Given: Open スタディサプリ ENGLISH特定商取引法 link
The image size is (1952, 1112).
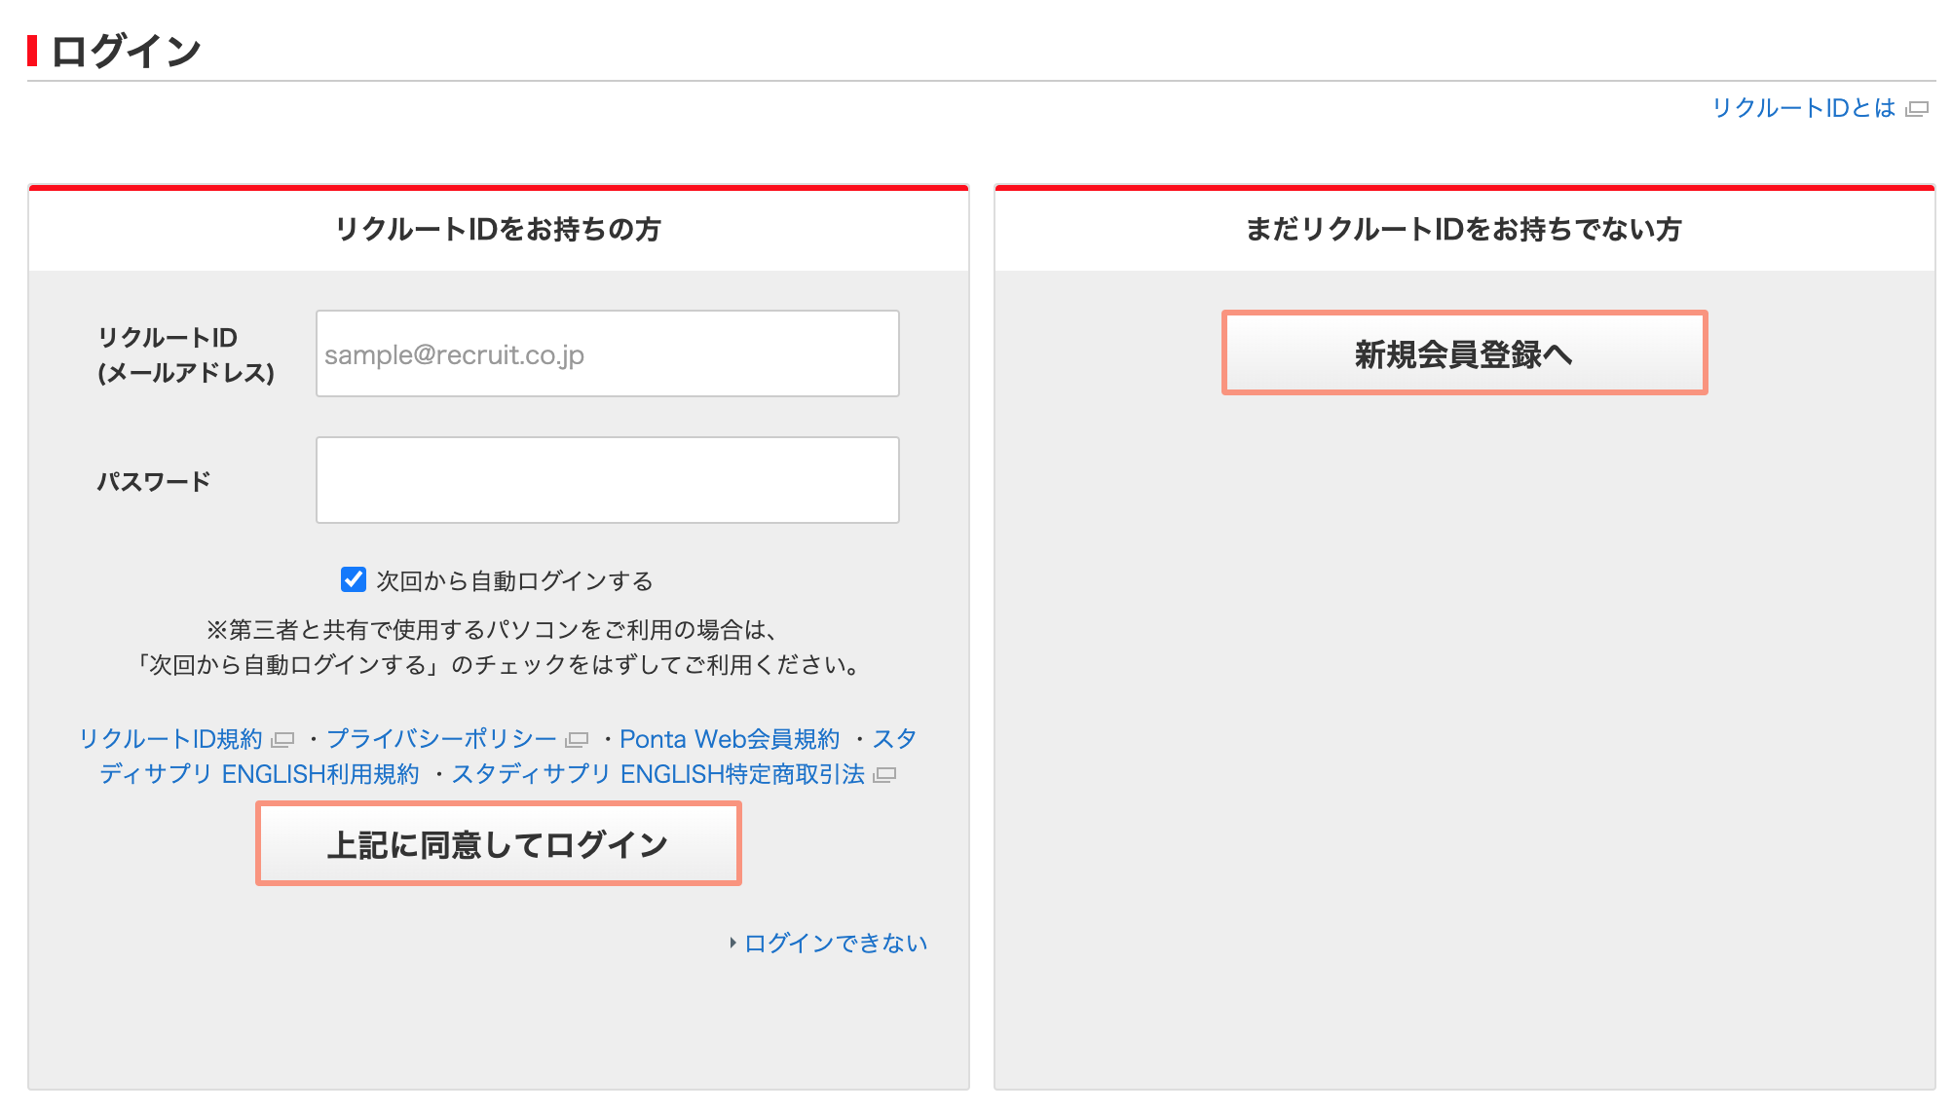Looking at the screenshot, I should point(658,774).
